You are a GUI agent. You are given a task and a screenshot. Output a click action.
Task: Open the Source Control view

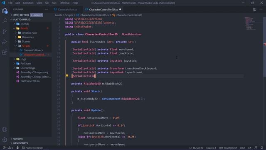pyautogui.click(x=5, y=31)
